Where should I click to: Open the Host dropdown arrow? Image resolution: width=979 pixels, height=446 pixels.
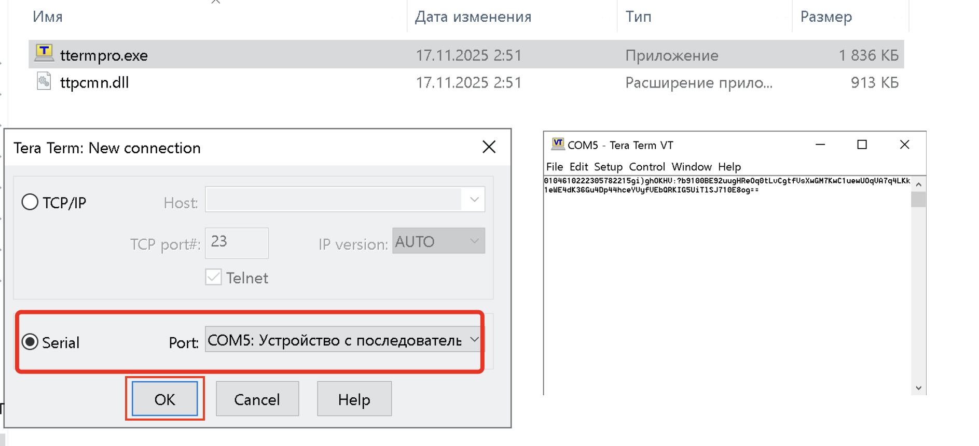(474, 199)
